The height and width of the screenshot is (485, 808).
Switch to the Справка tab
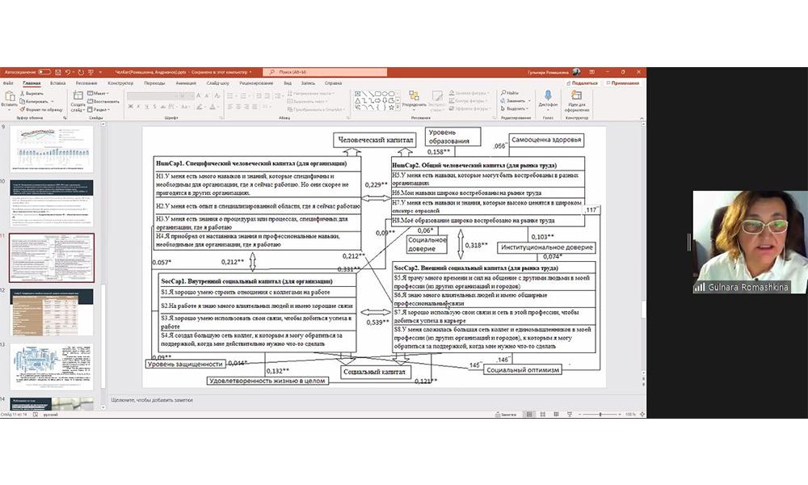pos(334,83)
